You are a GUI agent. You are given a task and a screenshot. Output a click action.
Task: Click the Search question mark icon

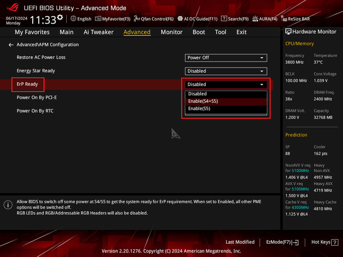coord(224,19)
